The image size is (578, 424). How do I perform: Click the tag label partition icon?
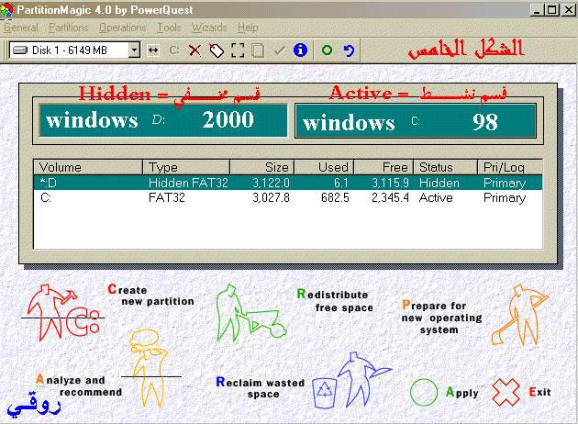pos(217,50)
